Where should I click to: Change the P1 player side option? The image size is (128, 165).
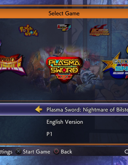tap(49, 134)
